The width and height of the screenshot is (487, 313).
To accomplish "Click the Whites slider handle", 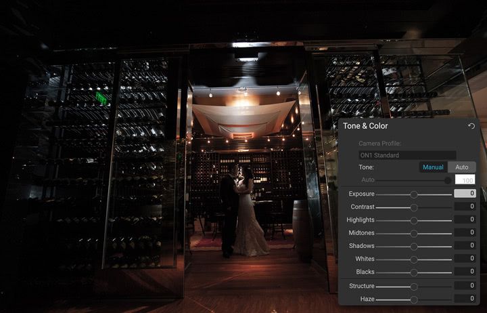I will pyautogui.click(x=414, y=259).
